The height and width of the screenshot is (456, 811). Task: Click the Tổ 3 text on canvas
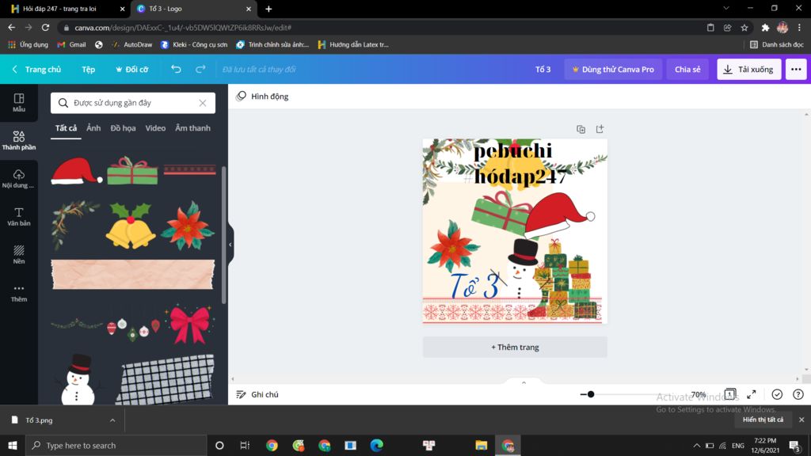[x=474, y=285]
